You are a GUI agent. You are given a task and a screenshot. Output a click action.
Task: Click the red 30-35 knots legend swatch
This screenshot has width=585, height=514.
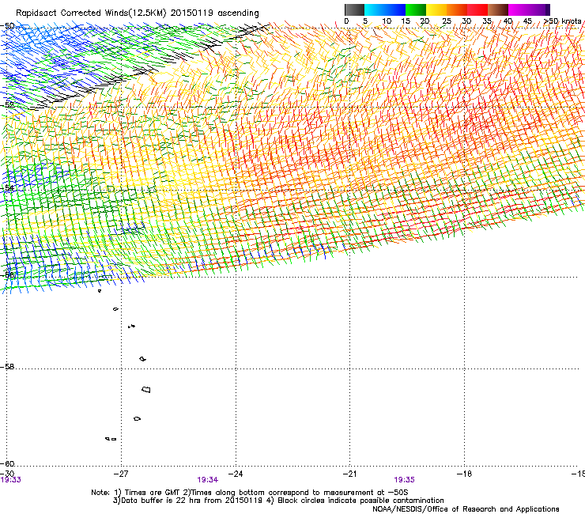pos(477,9)
